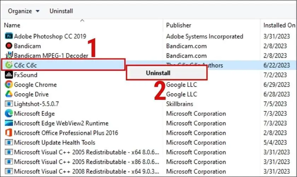The image size is (297, 177).
Task: Click Bandicam.com publisher in Bandicam row
Action: point(186,46)
